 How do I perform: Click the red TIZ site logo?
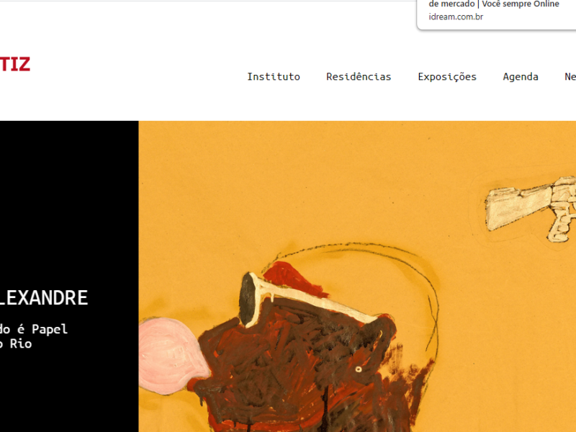coord(14,64)
